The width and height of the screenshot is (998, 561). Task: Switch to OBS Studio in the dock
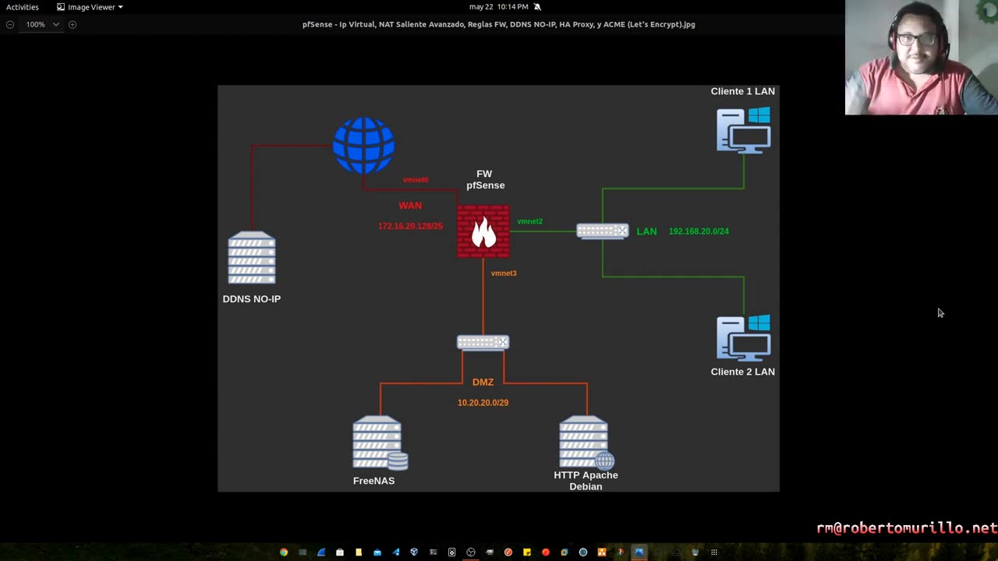click(470, 552)
